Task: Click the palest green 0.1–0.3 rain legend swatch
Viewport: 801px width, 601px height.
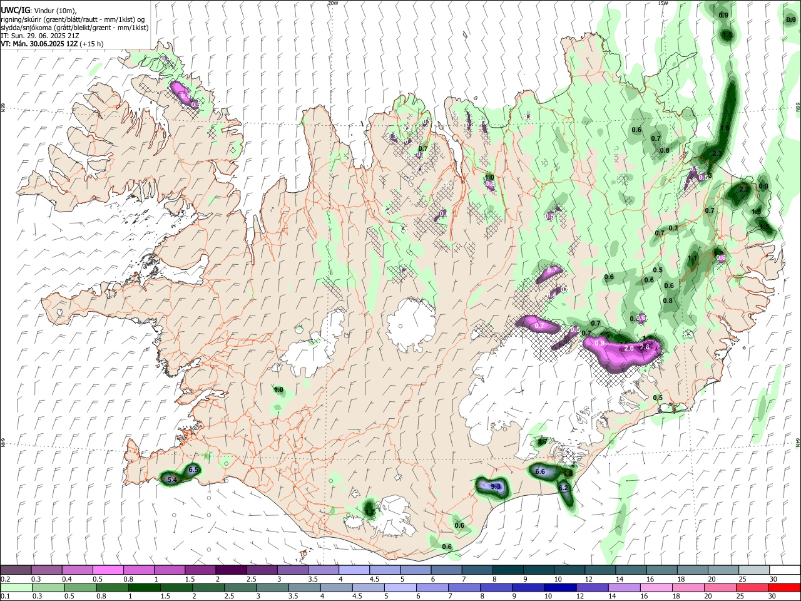Action: 16,588
